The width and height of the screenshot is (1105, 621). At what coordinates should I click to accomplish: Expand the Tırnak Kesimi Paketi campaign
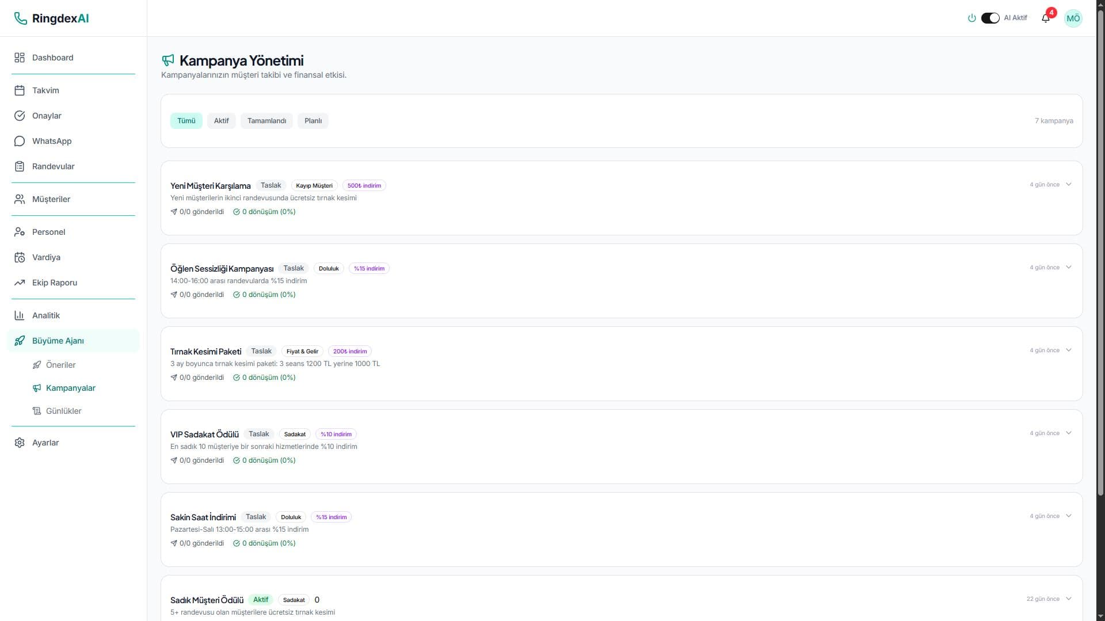pos(1069,350)
